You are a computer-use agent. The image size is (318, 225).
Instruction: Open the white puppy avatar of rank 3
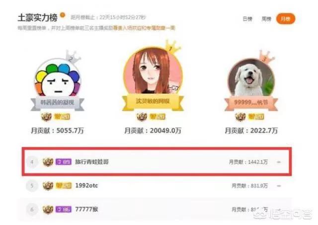[251, 77]
